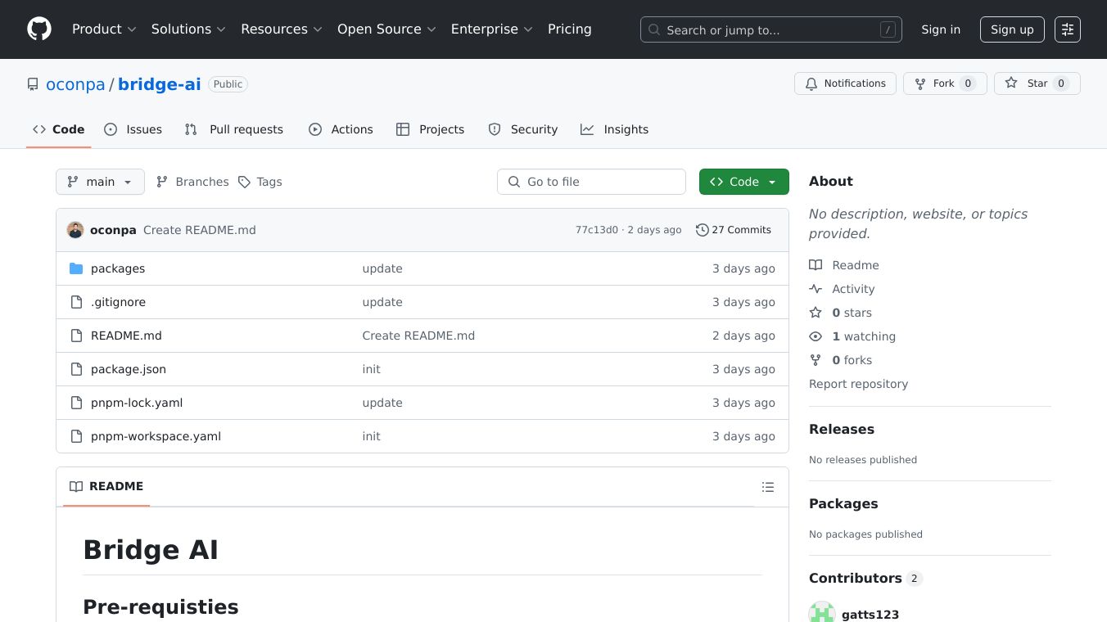Expand the main branch dropdown

100,182
